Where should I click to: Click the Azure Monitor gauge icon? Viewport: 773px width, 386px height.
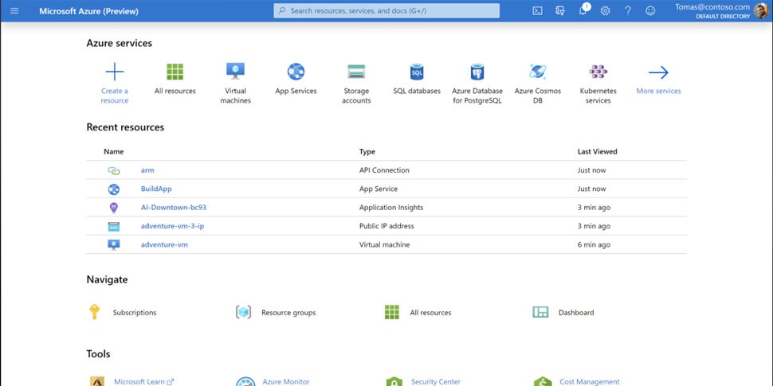tap(245, 382)
